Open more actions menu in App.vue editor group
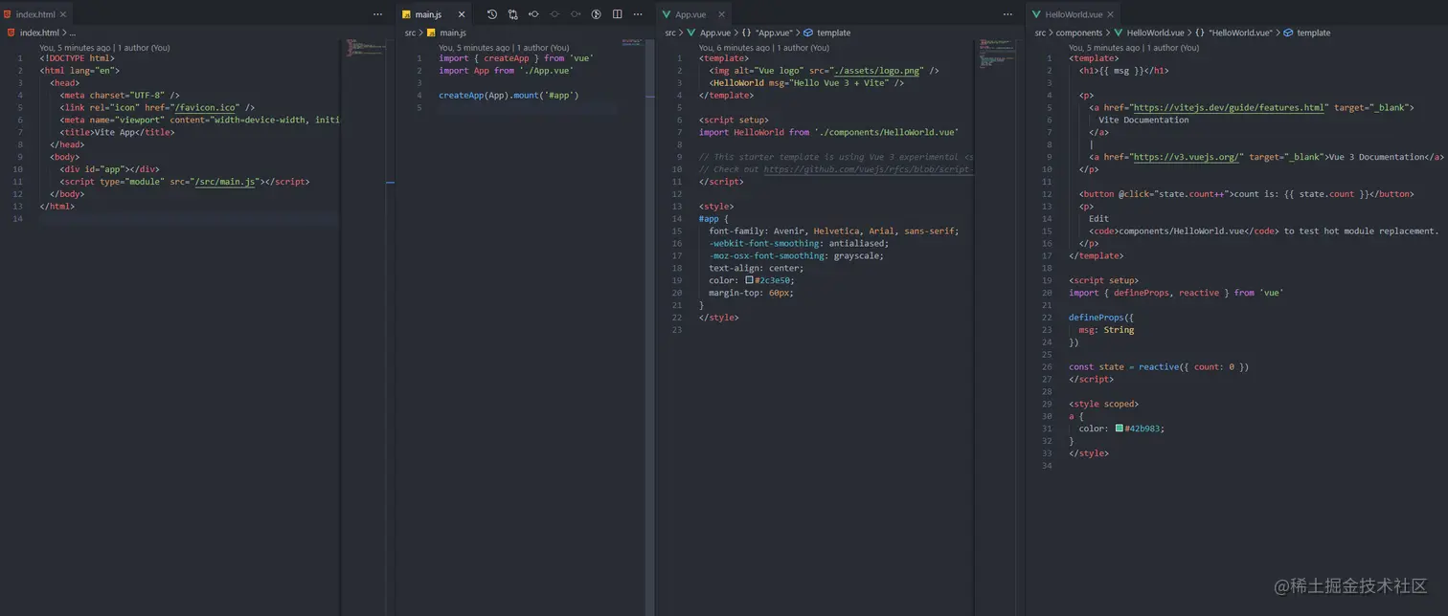This screenshot has height=616, width=1448. point(1007,14)
